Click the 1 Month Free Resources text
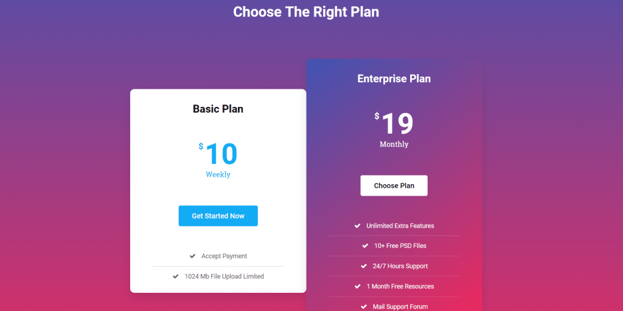Image resolution: width=623 pixels, height=311 pixels. [400, 286]
